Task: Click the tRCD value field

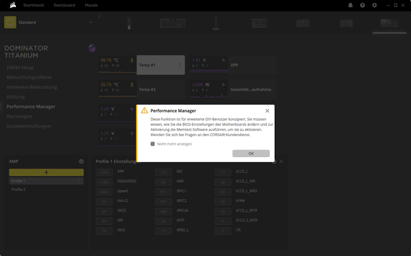Action: click(104, 211)
